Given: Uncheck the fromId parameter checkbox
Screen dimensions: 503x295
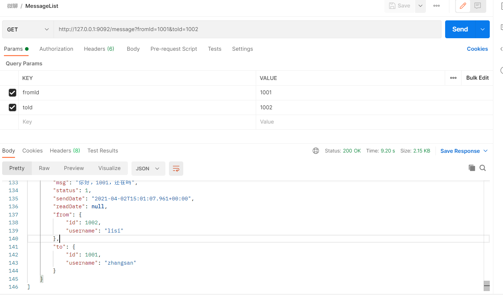Looking at the screenshot, I should [13, 93].
